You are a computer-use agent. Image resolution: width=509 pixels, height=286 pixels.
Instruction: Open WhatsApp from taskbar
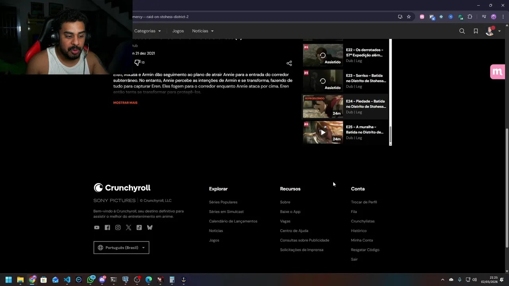(x=90, y=280)
